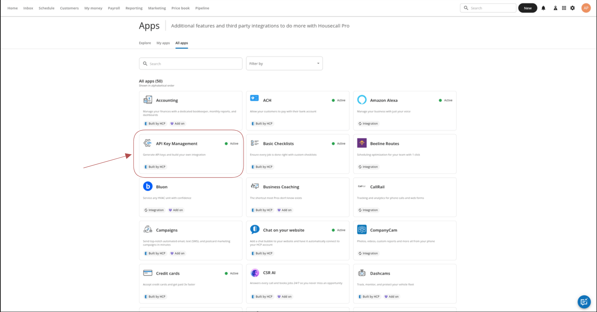
Task: Click Active status on Credit cards card
Action: point(232,273)
